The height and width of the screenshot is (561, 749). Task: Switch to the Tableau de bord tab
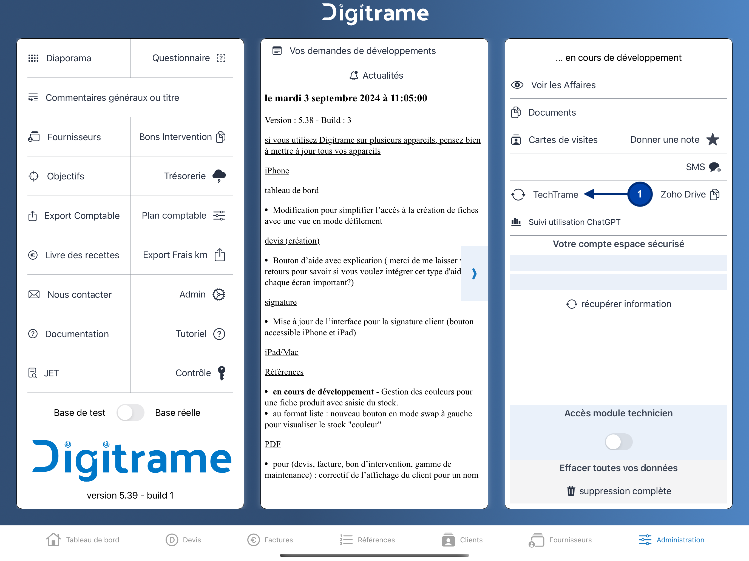[x=83, y=540]
